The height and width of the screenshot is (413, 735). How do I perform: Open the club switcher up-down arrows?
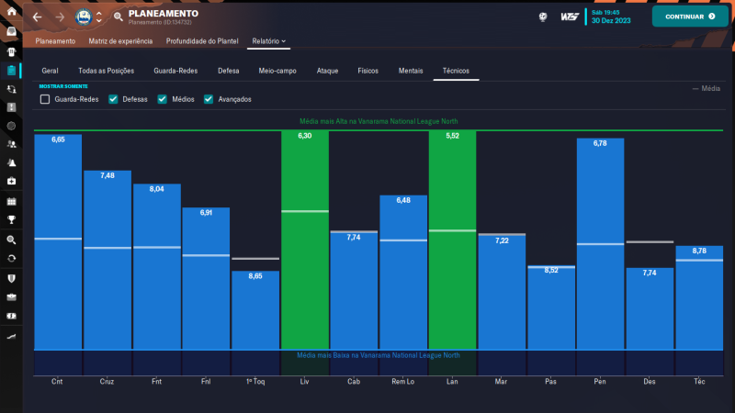click(99, 17)
